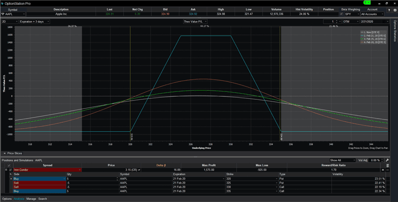Switch to the Options tab
Viewport: 398px width, 202px height.
(x=7, y=199)
